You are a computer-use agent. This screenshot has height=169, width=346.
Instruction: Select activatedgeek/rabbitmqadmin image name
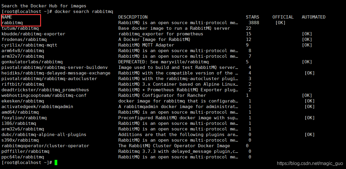pos(37,107)
